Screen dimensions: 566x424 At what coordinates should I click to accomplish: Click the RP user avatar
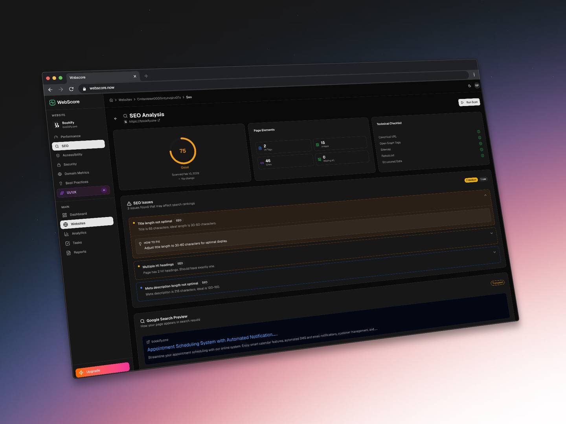(477, 85)
